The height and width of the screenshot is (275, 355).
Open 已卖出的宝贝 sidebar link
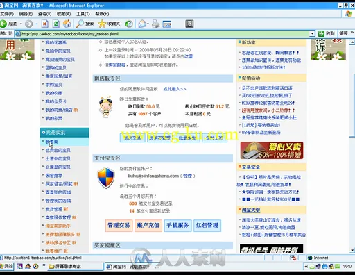pos(58,150)
